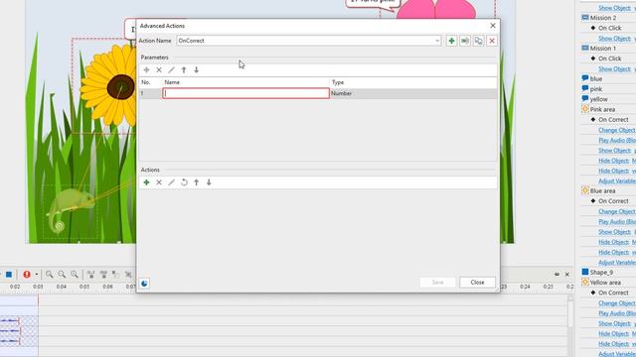Add a new action in Actions section
The height and width of the screenshot is (357, 636).
pos(146,182)
